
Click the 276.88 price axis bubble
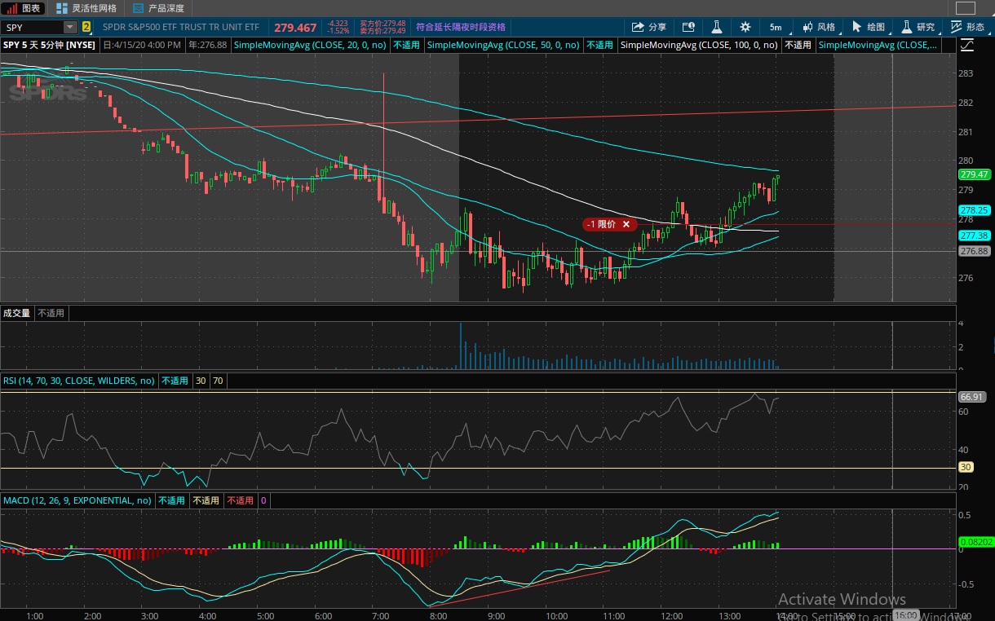point(975,251)
